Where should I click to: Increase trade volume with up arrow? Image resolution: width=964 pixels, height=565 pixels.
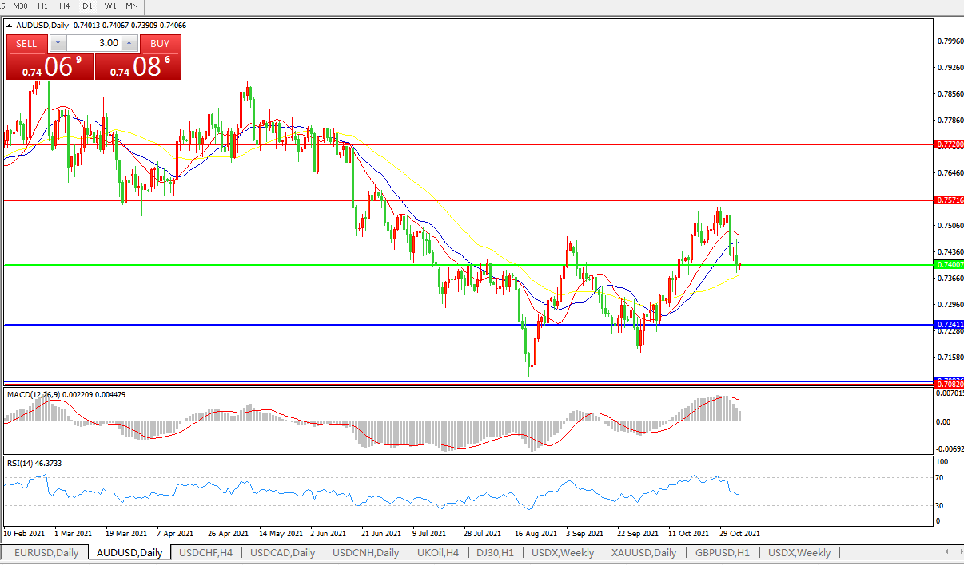coord(129,43)
